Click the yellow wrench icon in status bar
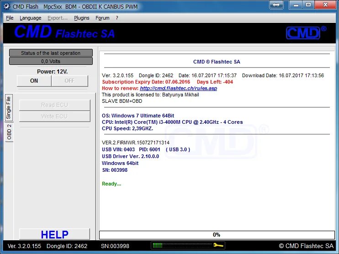The height and width of the screenshot is (254, 339). [218, 245]
